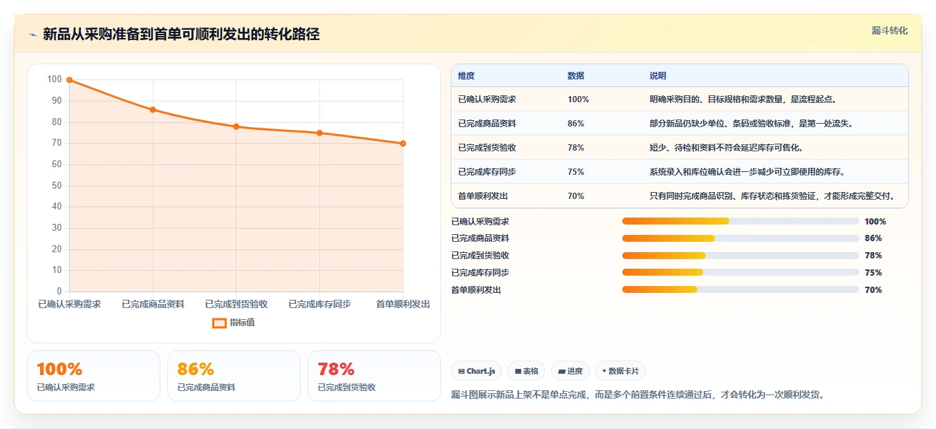Toggle the 指标值 legend swatch
936x429 pixels.
[x=219, y=323]
